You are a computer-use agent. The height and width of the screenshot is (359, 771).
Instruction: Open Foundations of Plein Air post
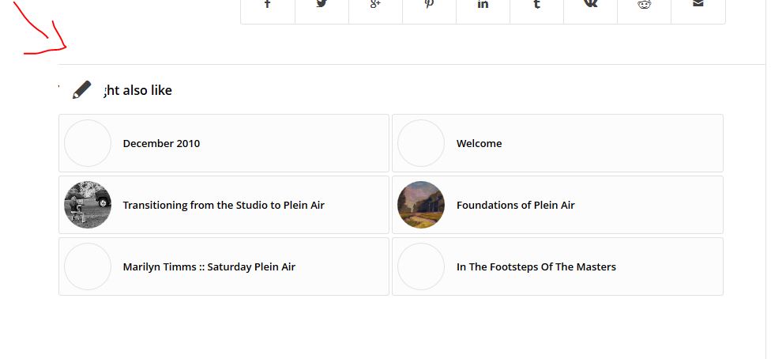click(515, 205)
